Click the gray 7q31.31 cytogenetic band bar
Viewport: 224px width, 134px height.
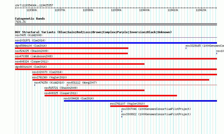tap(116, 24)
